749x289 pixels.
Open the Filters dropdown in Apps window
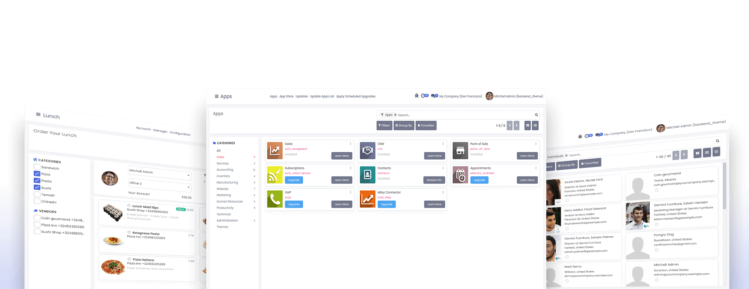pyautogui.click(x=384, y=126)
